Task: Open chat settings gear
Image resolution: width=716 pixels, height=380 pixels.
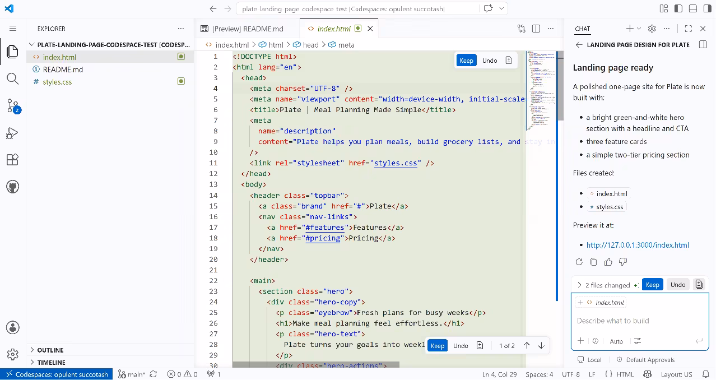Action: 652,29
